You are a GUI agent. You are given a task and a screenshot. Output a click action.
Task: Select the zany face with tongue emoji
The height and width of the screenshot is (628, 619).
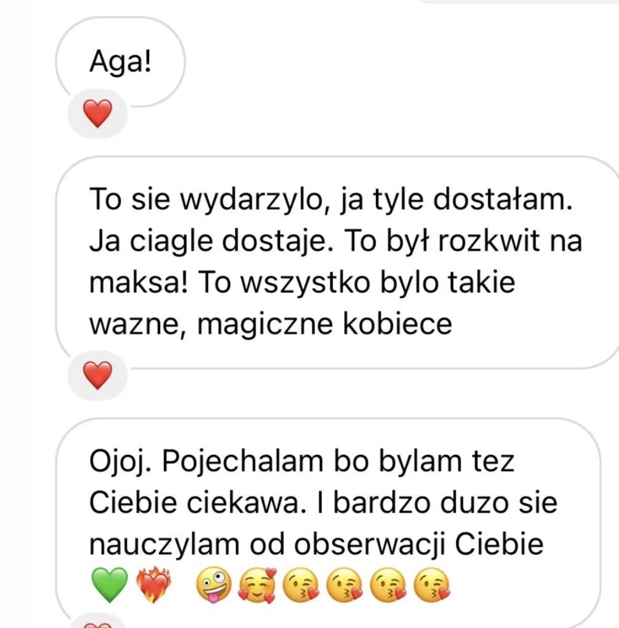214,586
